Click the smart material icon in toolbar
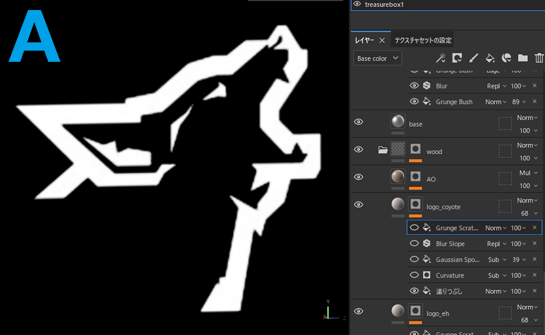 pyautogui.click(x=506, y=58)
